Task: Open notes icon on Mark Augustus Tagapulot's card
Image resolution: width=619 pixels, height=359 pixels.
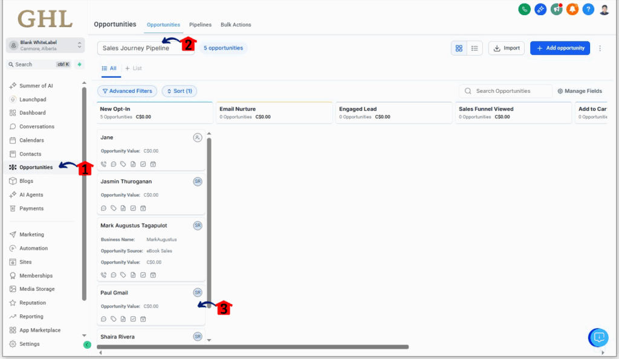Action: tap(133, 275)
